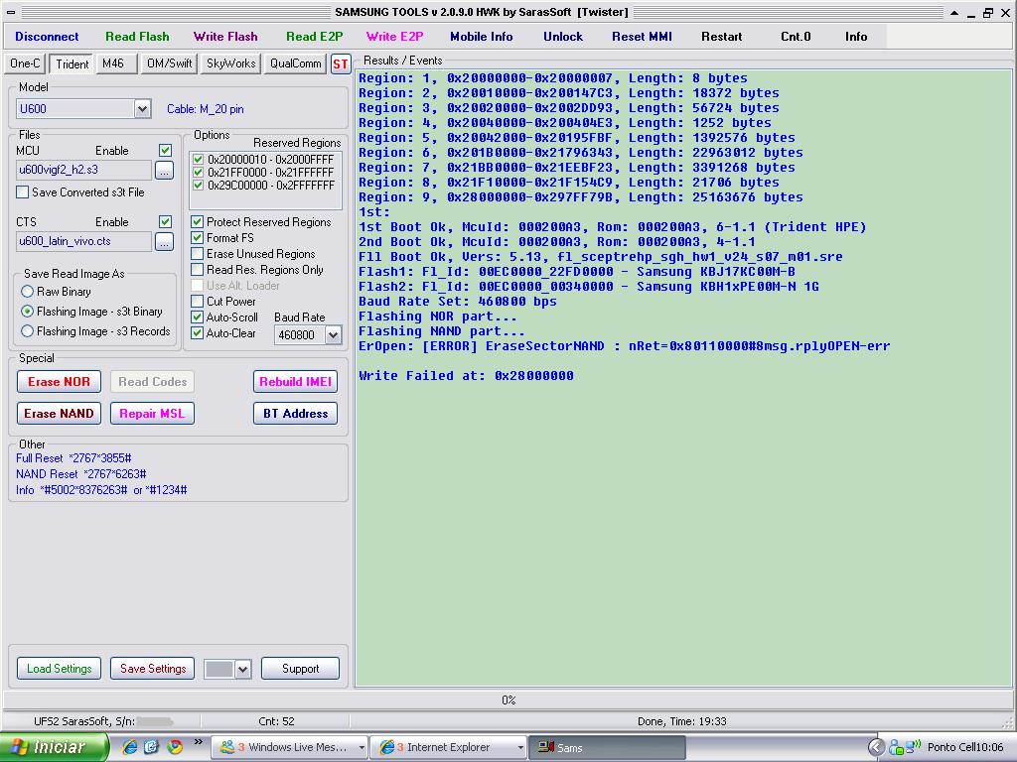Click Write Failed at: 0x28000000 line
The width and height of the screenshot is (1017, 762).
pyautogui.click(x=466, y=376)
